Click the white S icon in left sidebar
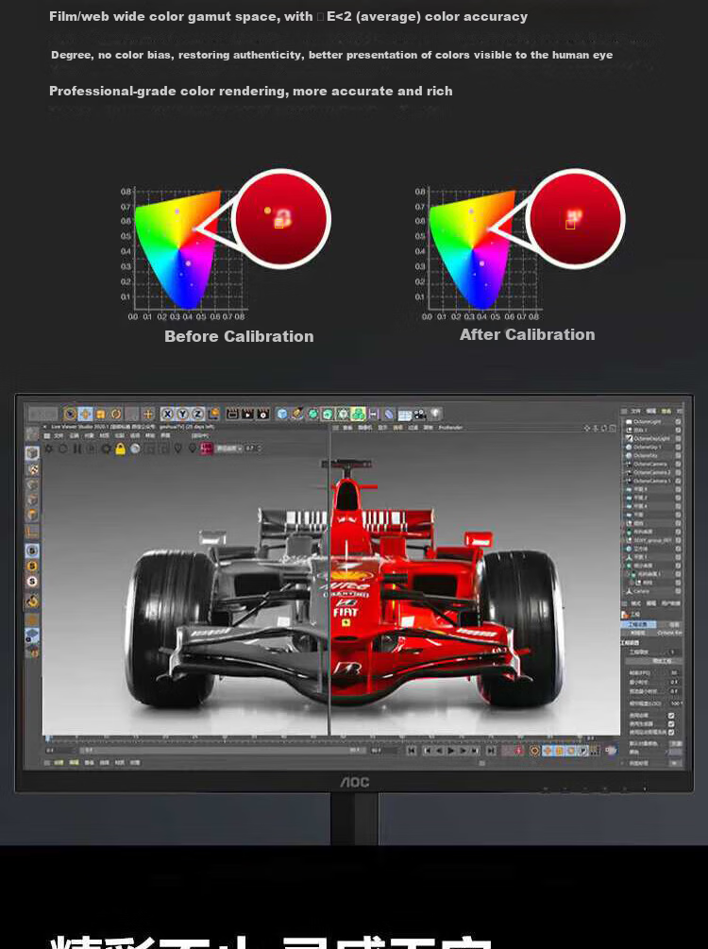Image resolution: width=708 pixels, height=949 pixels. click(32, 581)
